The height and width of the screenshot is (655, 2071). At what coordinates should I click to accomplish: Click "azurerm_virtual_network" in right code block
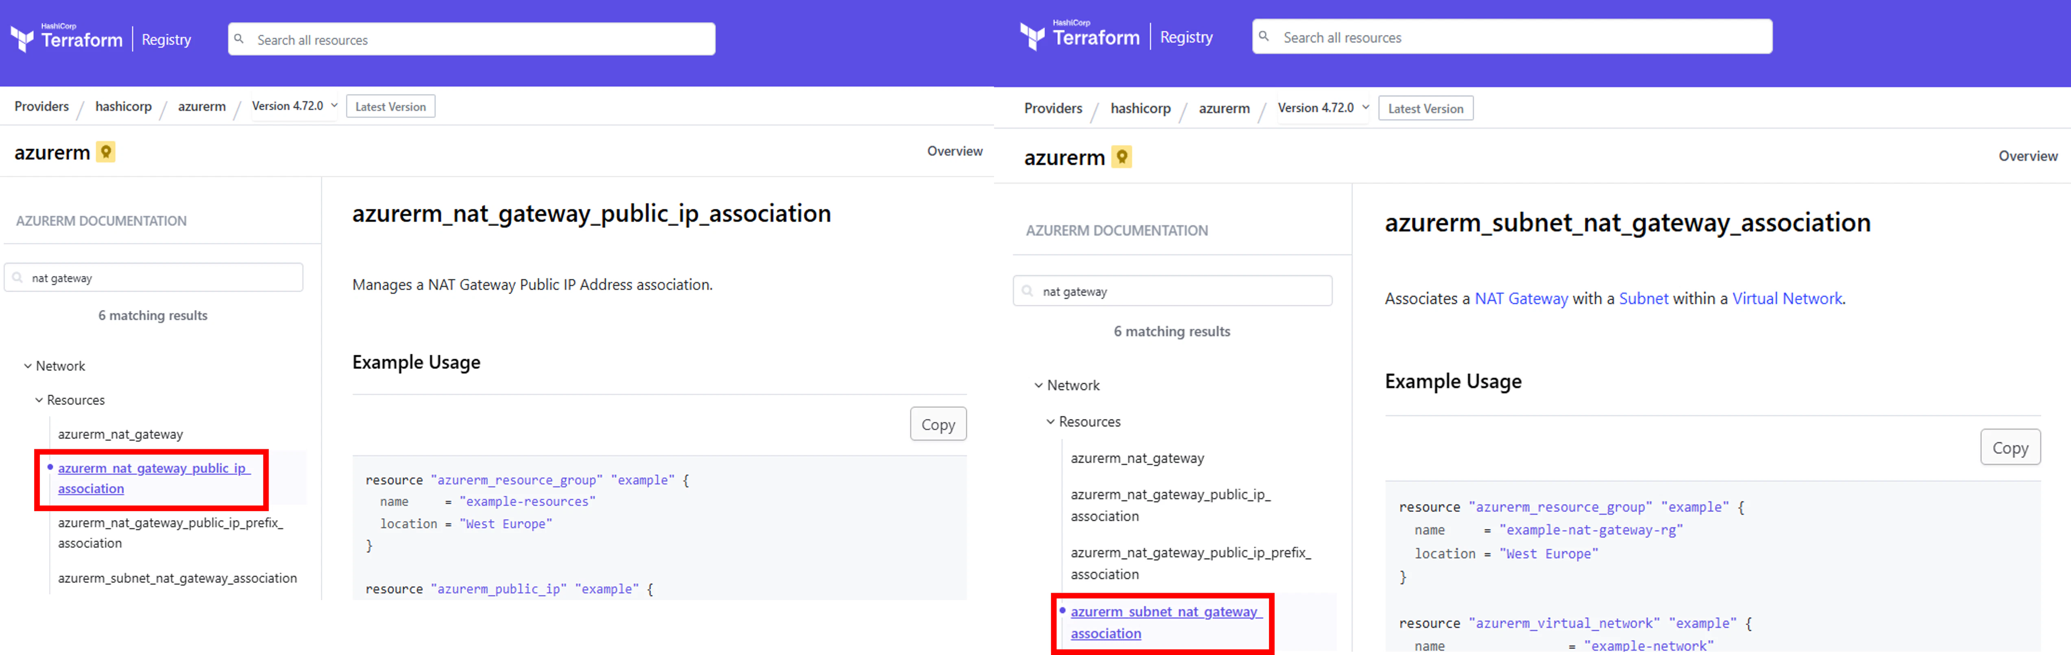1565,623
